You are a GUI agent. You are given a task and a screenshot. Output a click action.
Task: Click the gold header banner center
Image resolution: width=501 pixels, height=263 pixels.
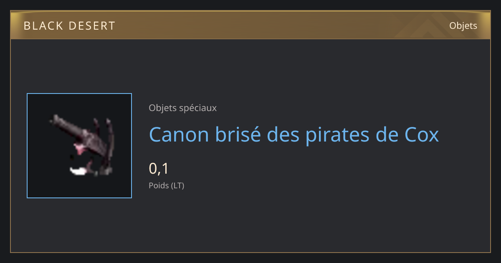(x=250, y=25)
